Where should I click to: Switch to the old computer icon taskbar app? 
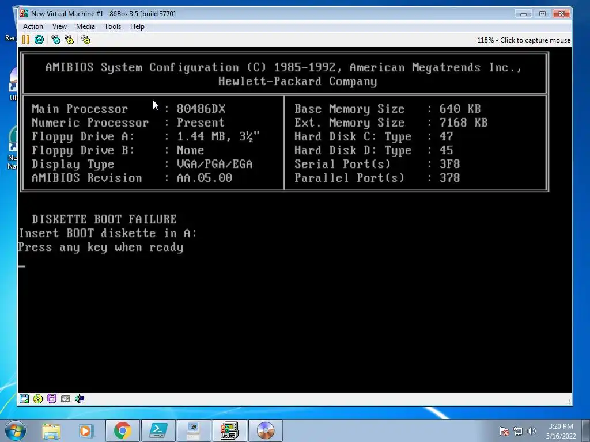click(x=194, y=430)
